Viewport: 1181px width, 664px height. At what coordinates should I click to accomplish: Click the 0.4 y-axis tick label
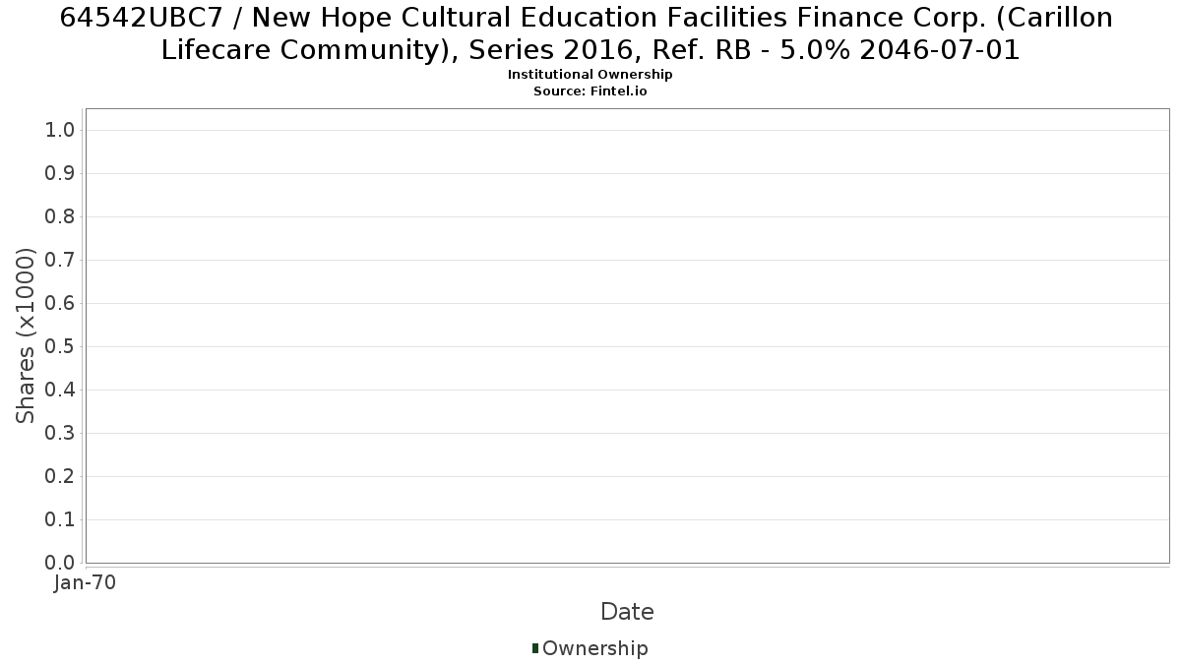[61, 391]
